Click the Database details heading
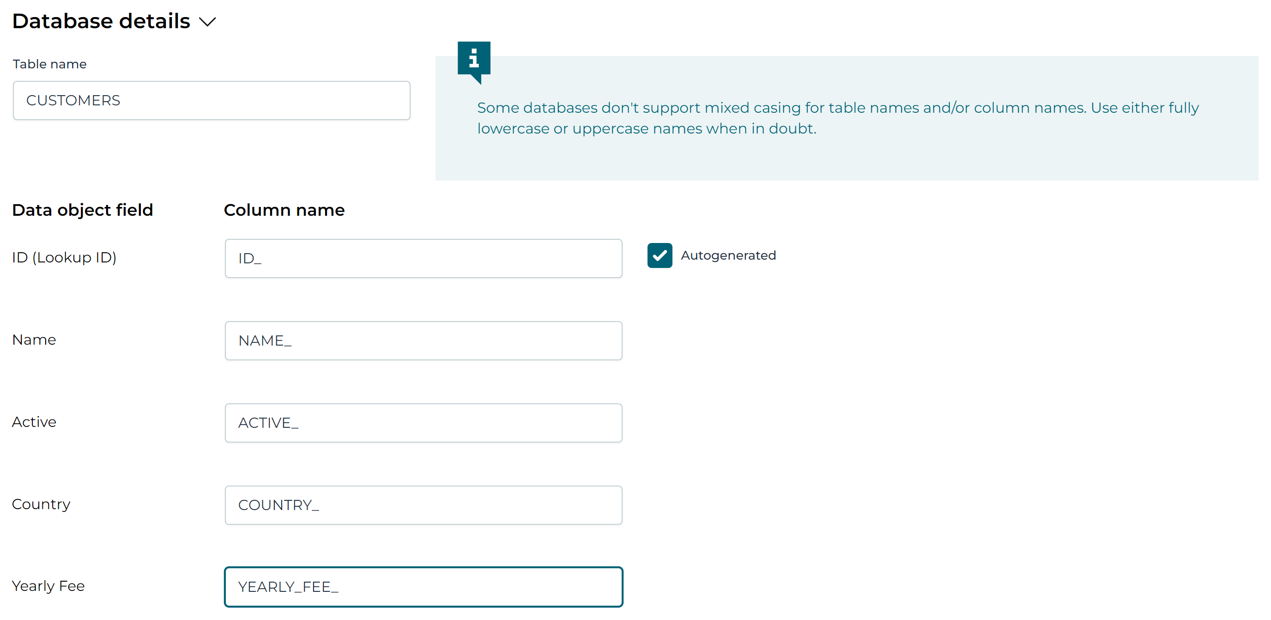Image resolution: width=1271 pixels, height=620 pixels. [101, 20]
